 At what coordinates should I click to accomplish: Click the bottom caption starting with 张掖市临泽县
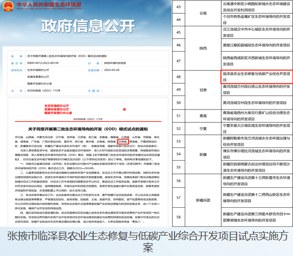146,242
